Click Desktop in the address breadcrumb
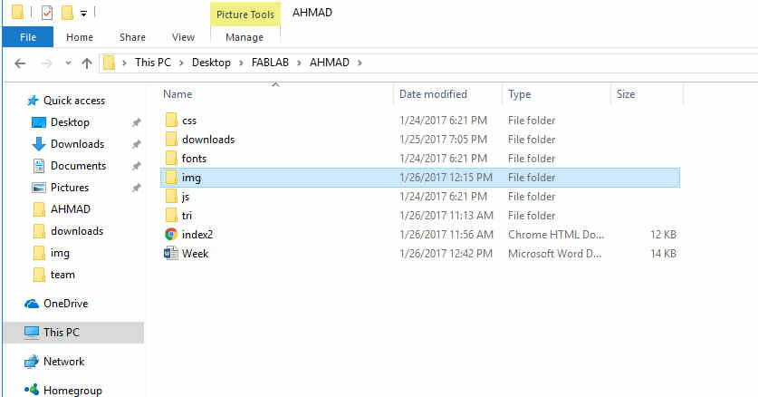 click(211, 63)
